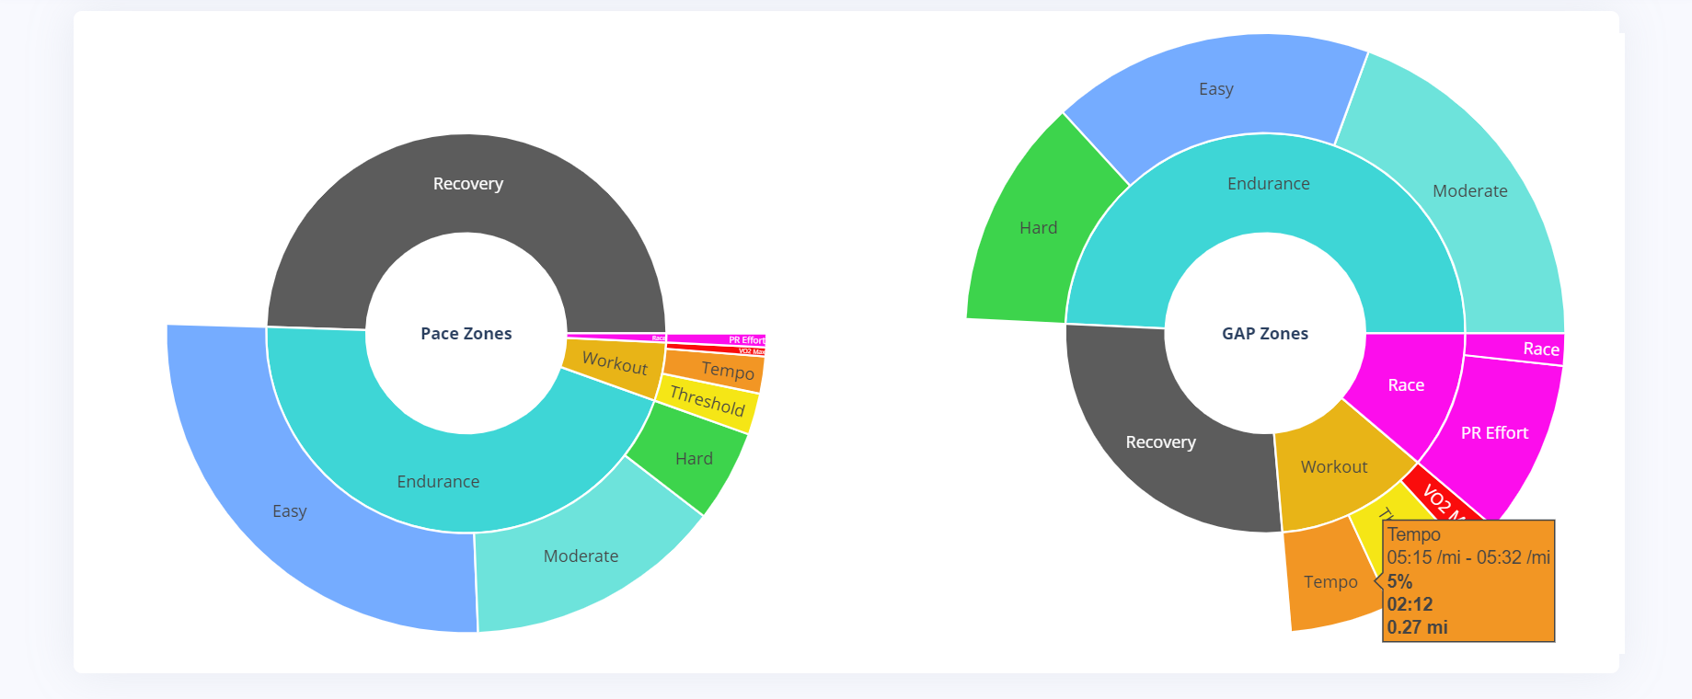Select the gray Recovery segment in GAP Zones
The width and height of the screenshot is (1692, 699).
click(1160, 442)
